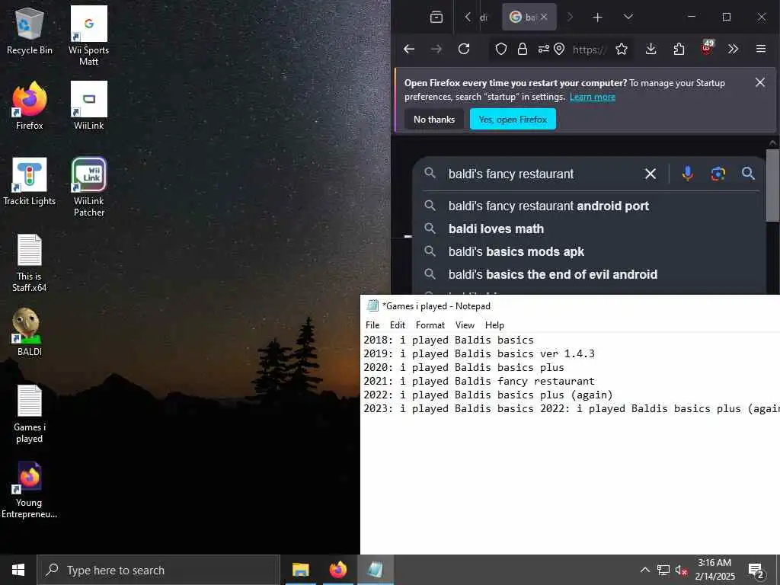Image resolution: width=780 pixels, height=585 pixels.
Task: Open Learn more link in notification
Action: (593, 97)
